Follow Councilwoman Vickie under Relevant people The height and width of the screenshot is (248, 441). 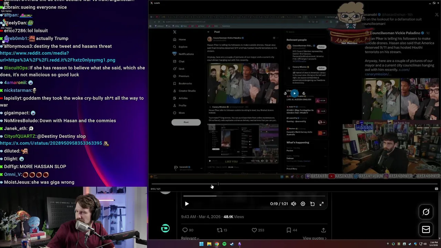tap(321, 47)
